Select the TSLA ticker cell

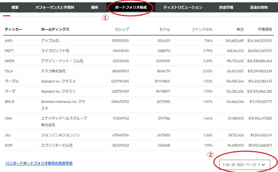[x=9, y=71]
